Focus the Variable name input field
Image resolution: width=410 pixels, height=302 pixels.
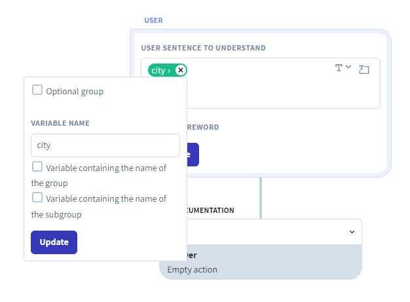pyautogui.click(x=105, y=145)
